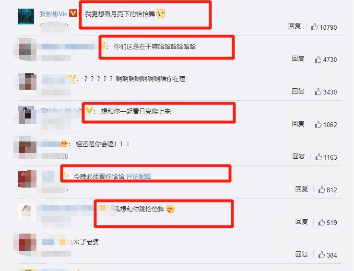Like the comment with 1163 likes

tap(319, 157)
